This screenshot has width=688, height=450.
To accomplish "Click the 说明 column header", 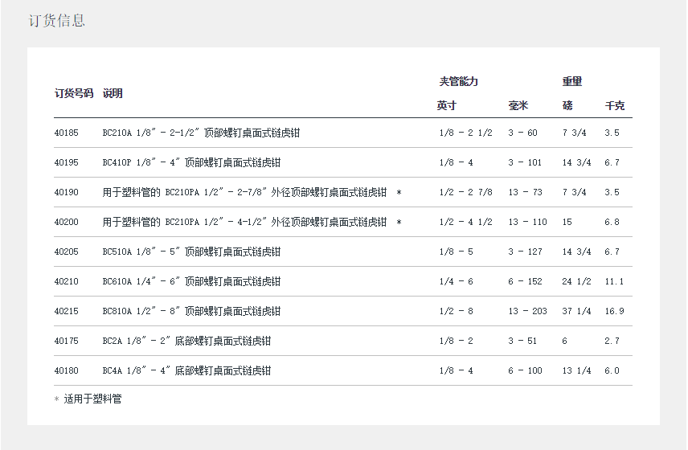I will [x=113, y=93].
